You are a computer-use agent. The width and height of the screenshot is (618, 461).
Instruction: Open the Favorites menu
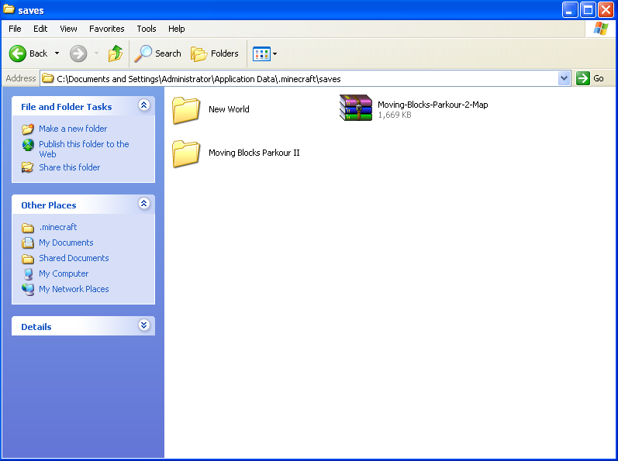click(106, 29)
